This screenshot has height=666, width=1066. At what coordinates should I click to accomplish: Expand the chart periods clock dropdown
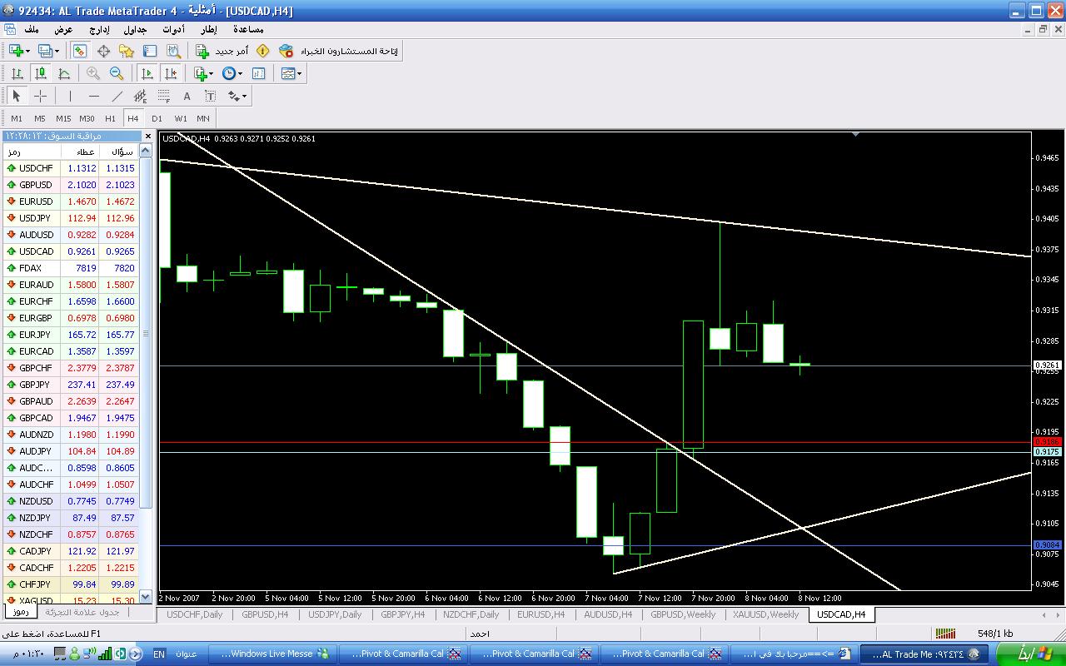240,73
